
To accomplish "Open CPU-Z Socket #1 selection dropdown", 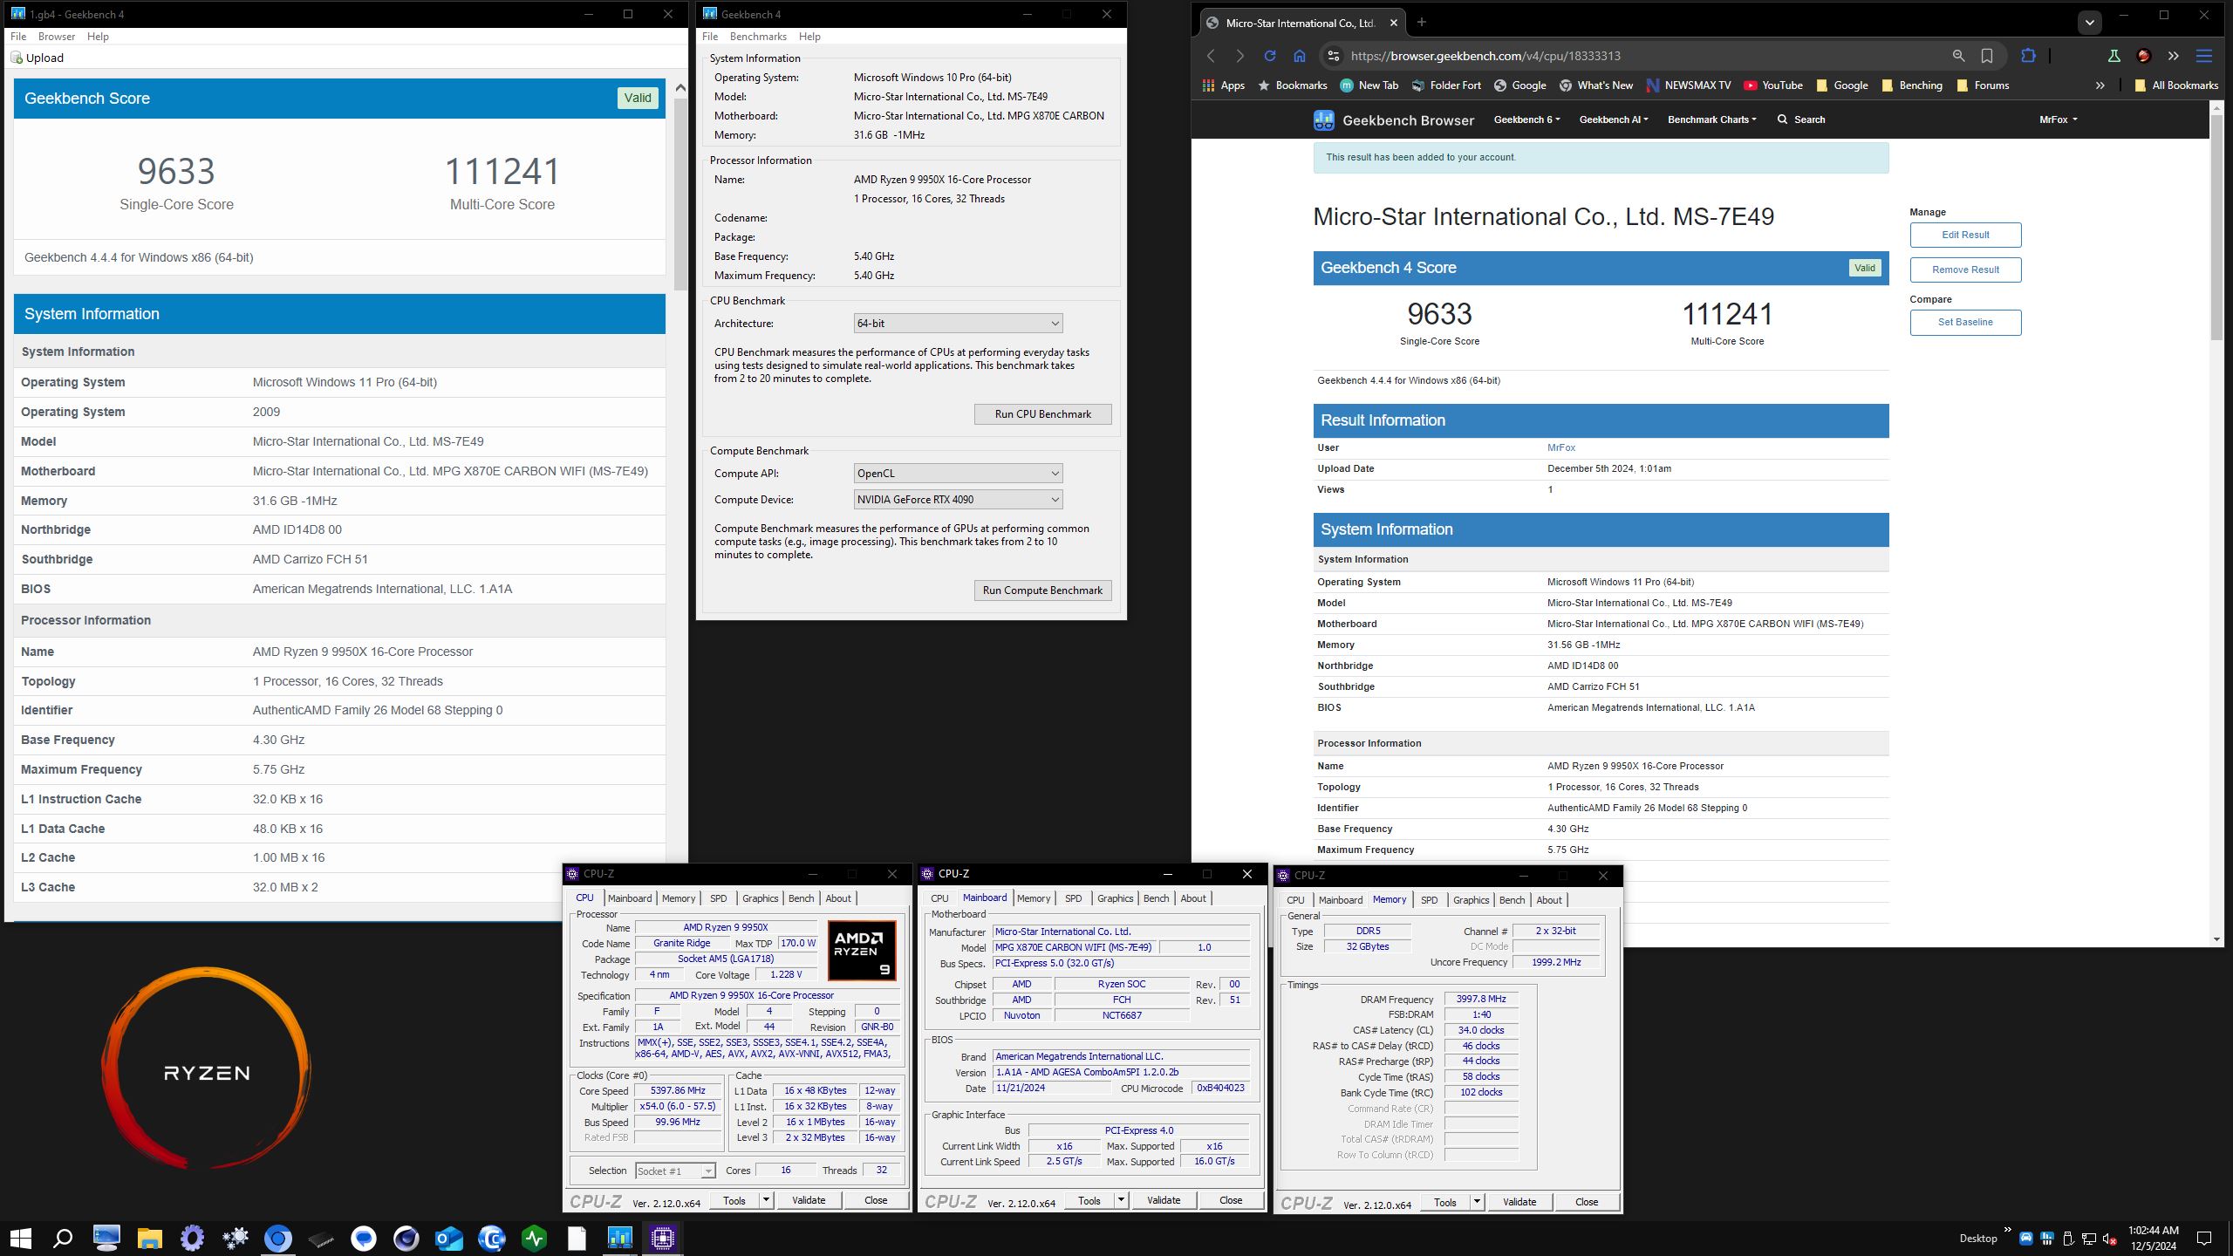I will point(675,1171).
